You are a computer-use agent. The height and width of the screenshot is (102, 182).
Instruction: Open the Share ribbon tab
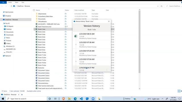(x=16, y=2)
